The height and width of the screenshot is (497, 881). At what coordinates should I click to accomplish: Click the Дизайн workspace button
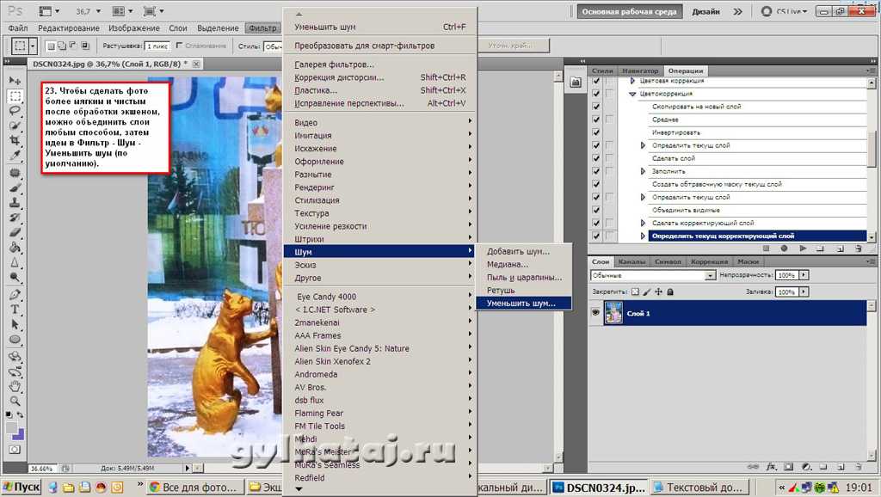tap(705, 12)
